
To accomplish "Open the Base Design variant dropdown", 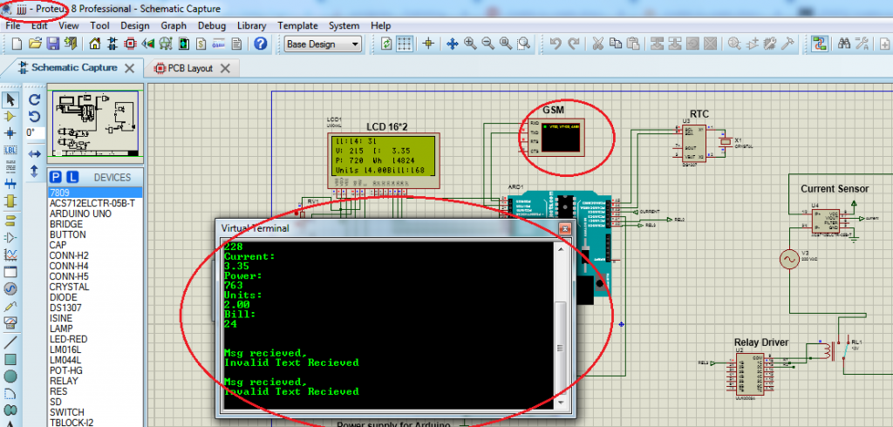I will (323, 44).
